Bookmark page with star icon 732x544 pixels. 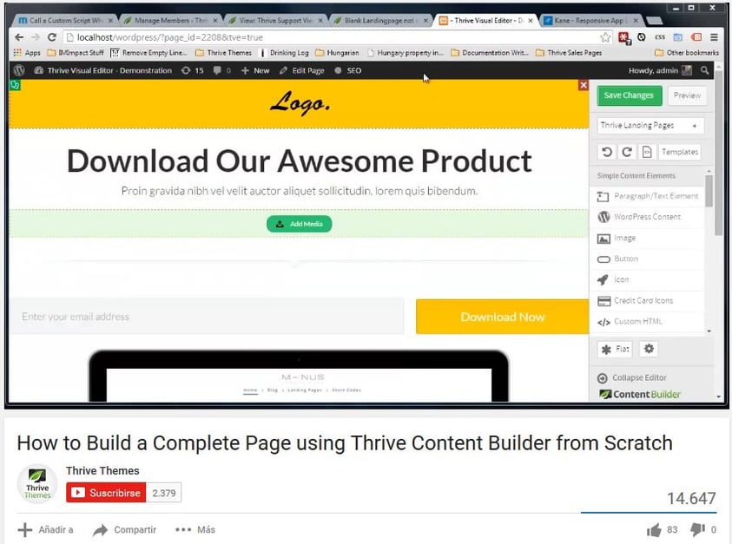(x=605, y=37)
